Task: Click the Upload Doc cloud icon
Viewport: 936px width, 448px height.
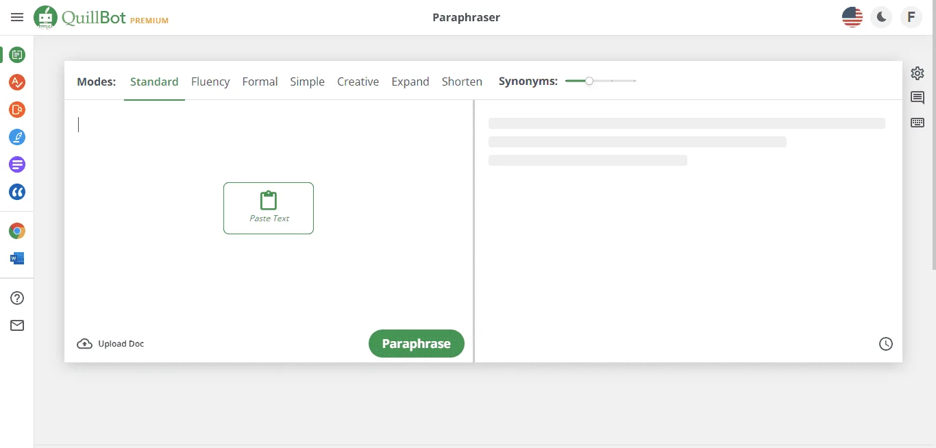Action: click(x=84, y=344)
